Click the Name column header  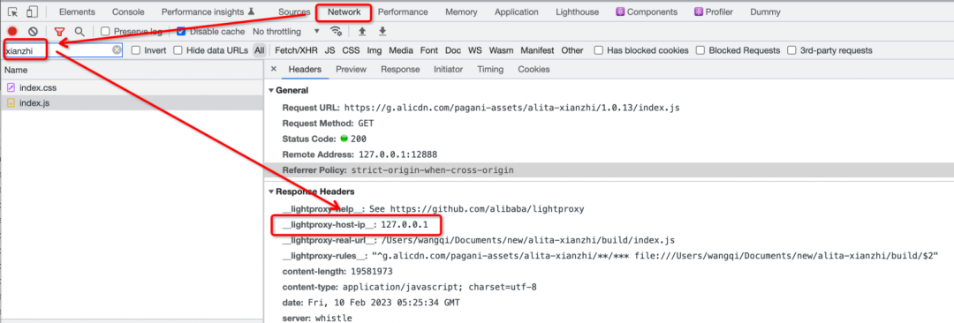pos(132,70)
